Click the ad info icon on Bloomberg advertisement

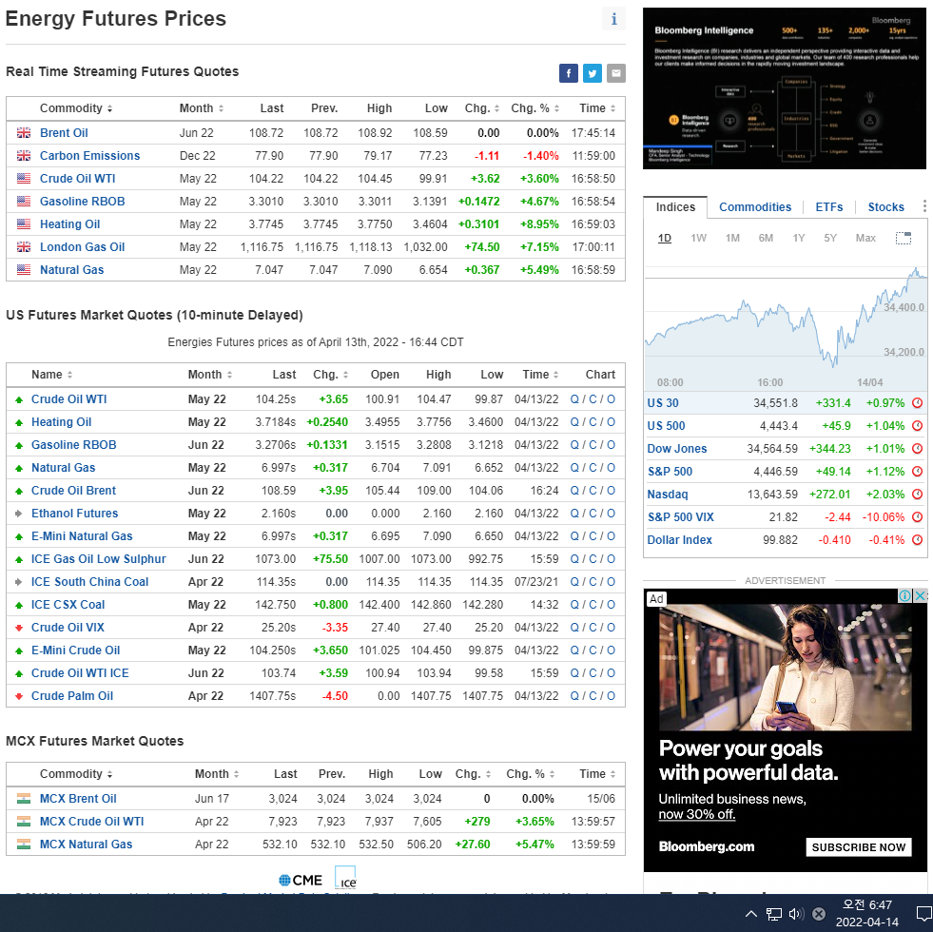(904, 595)
